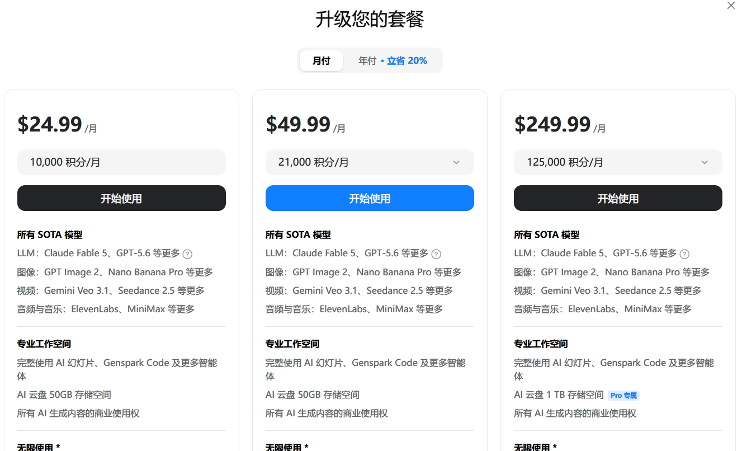Click the Pro 专属 badge
Image resolution: width=742 pixels, height=451 pixels.
pyautogui.click(x=623, y=396)
